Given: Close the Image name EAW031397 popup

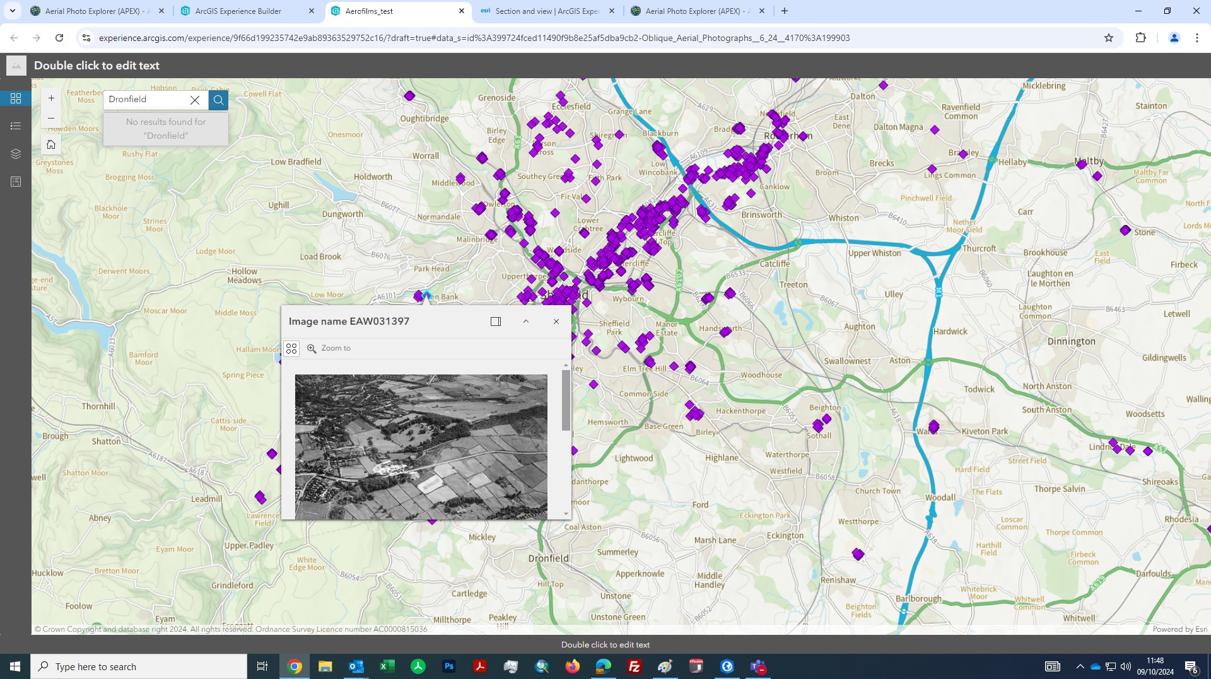Looking at the screenshot, I should (556, 322).
